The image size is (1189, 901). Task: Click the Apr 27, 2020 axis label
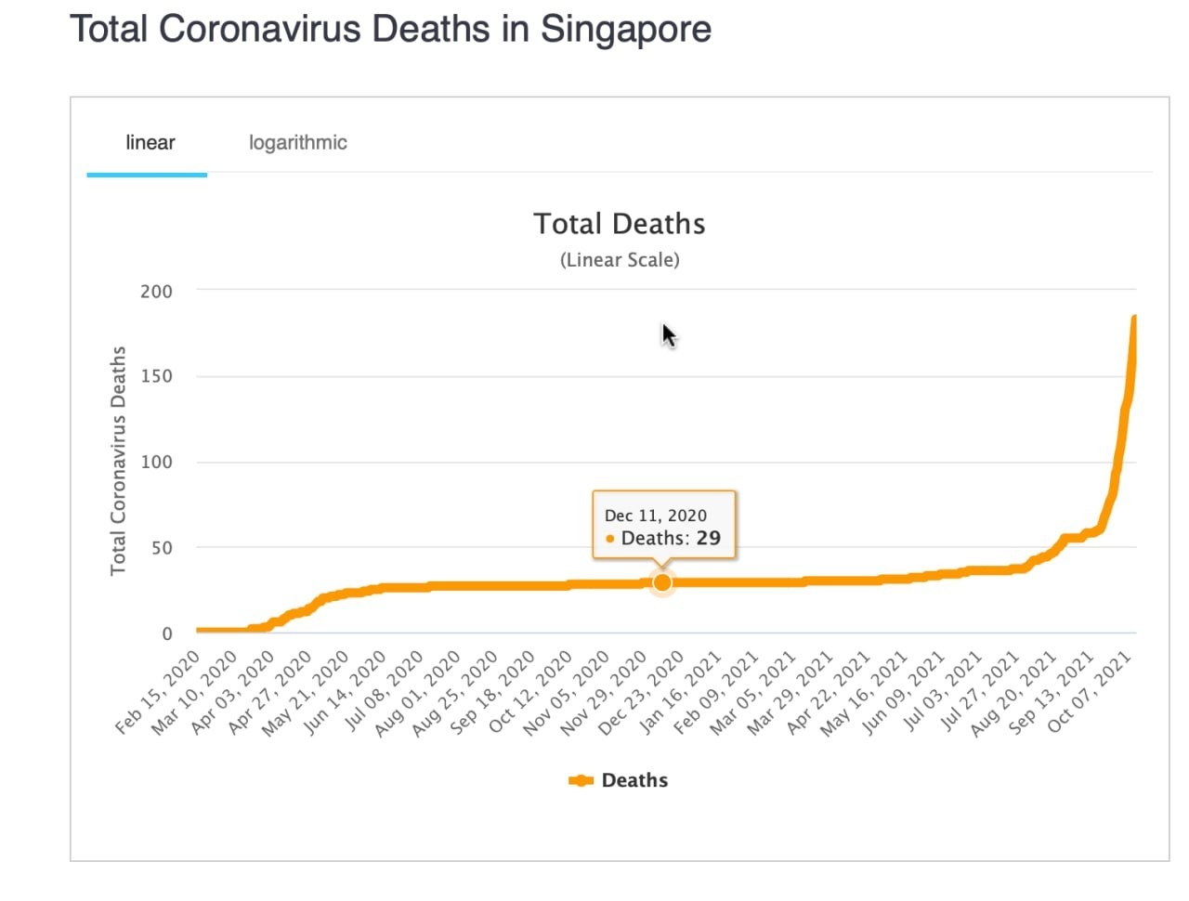point(269,692)
